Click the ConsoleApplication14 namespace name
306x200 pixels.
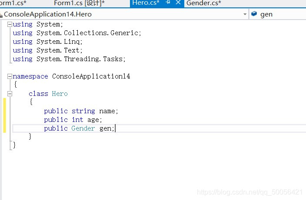[91, 76]
